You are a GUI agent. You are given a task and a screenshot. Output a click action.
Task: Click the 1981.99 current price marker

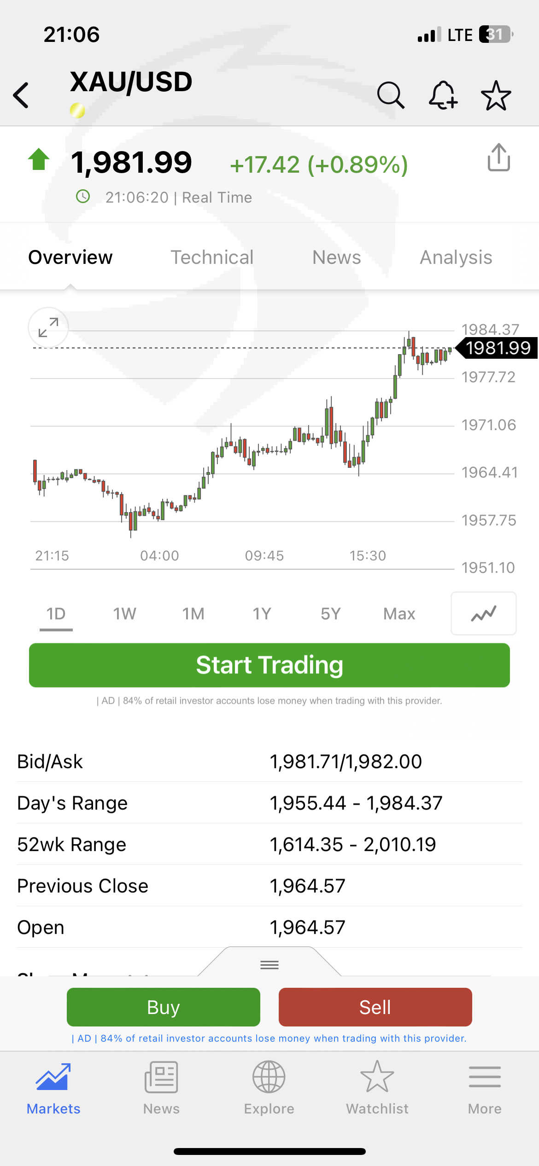click(498, 348)
